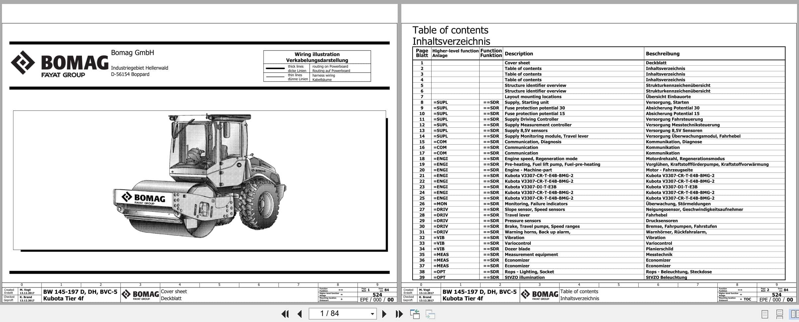The image size is (799, 322).
Task: Click 'Kubota Tier 4f' in cover page footer
Action: tap(63, 298)
